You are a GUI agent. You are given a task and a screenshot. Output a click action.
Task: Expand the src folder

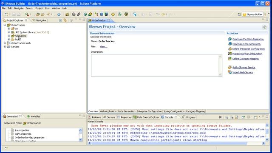9,28
